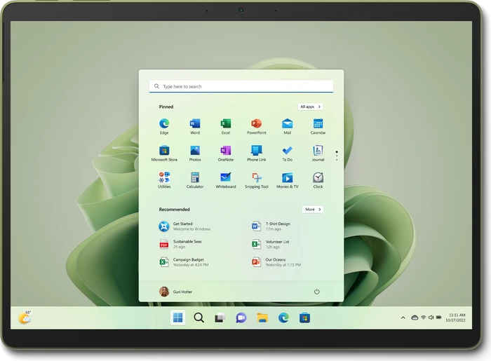Open the Volunteer List spreadsheet
Screen dimensions: 491x361
271,244
